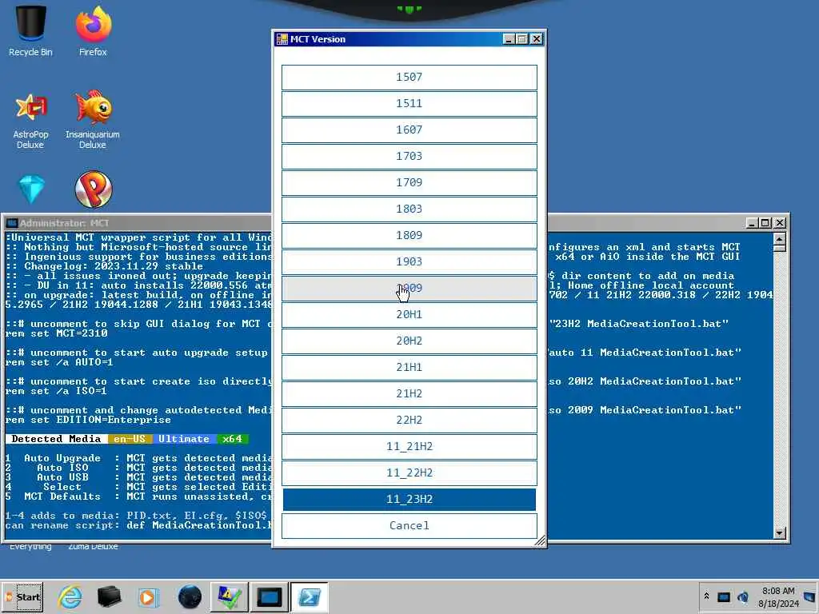
Task: Click 'Auto USB' line in console
Action: tap(138, 477)
